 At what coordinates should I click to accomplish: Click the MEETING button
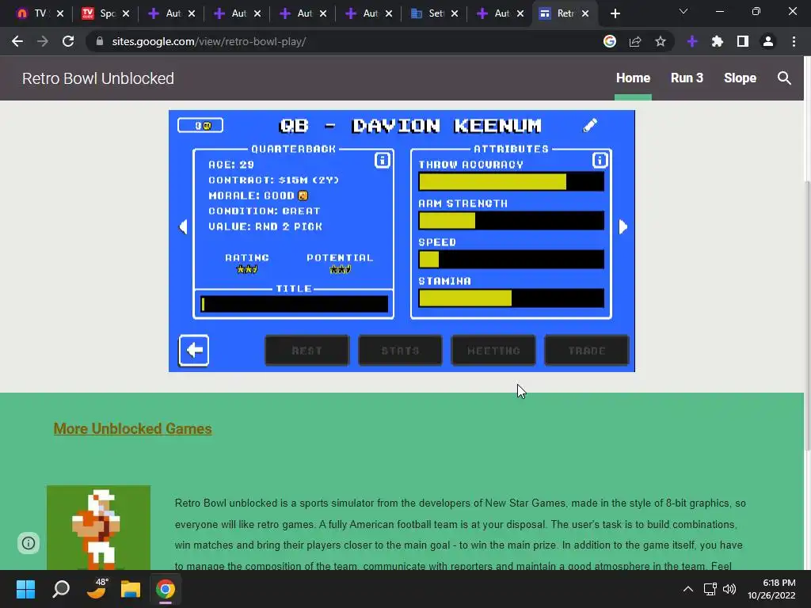[x=493, y=351]
